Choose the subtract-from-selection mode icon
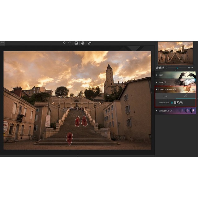Viewport: 198px width, 198px height. click(x=178, y=103)
